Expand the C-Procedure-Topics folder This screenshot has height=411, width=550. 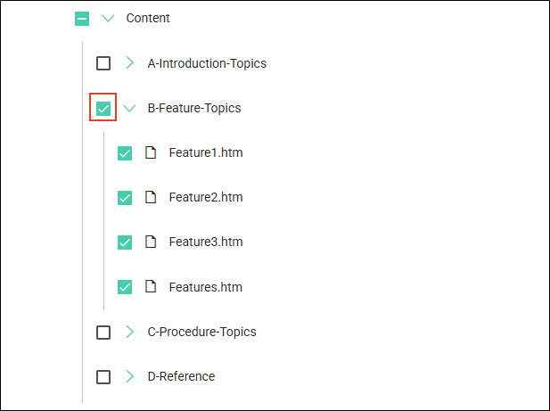click(x=129, y=332)
